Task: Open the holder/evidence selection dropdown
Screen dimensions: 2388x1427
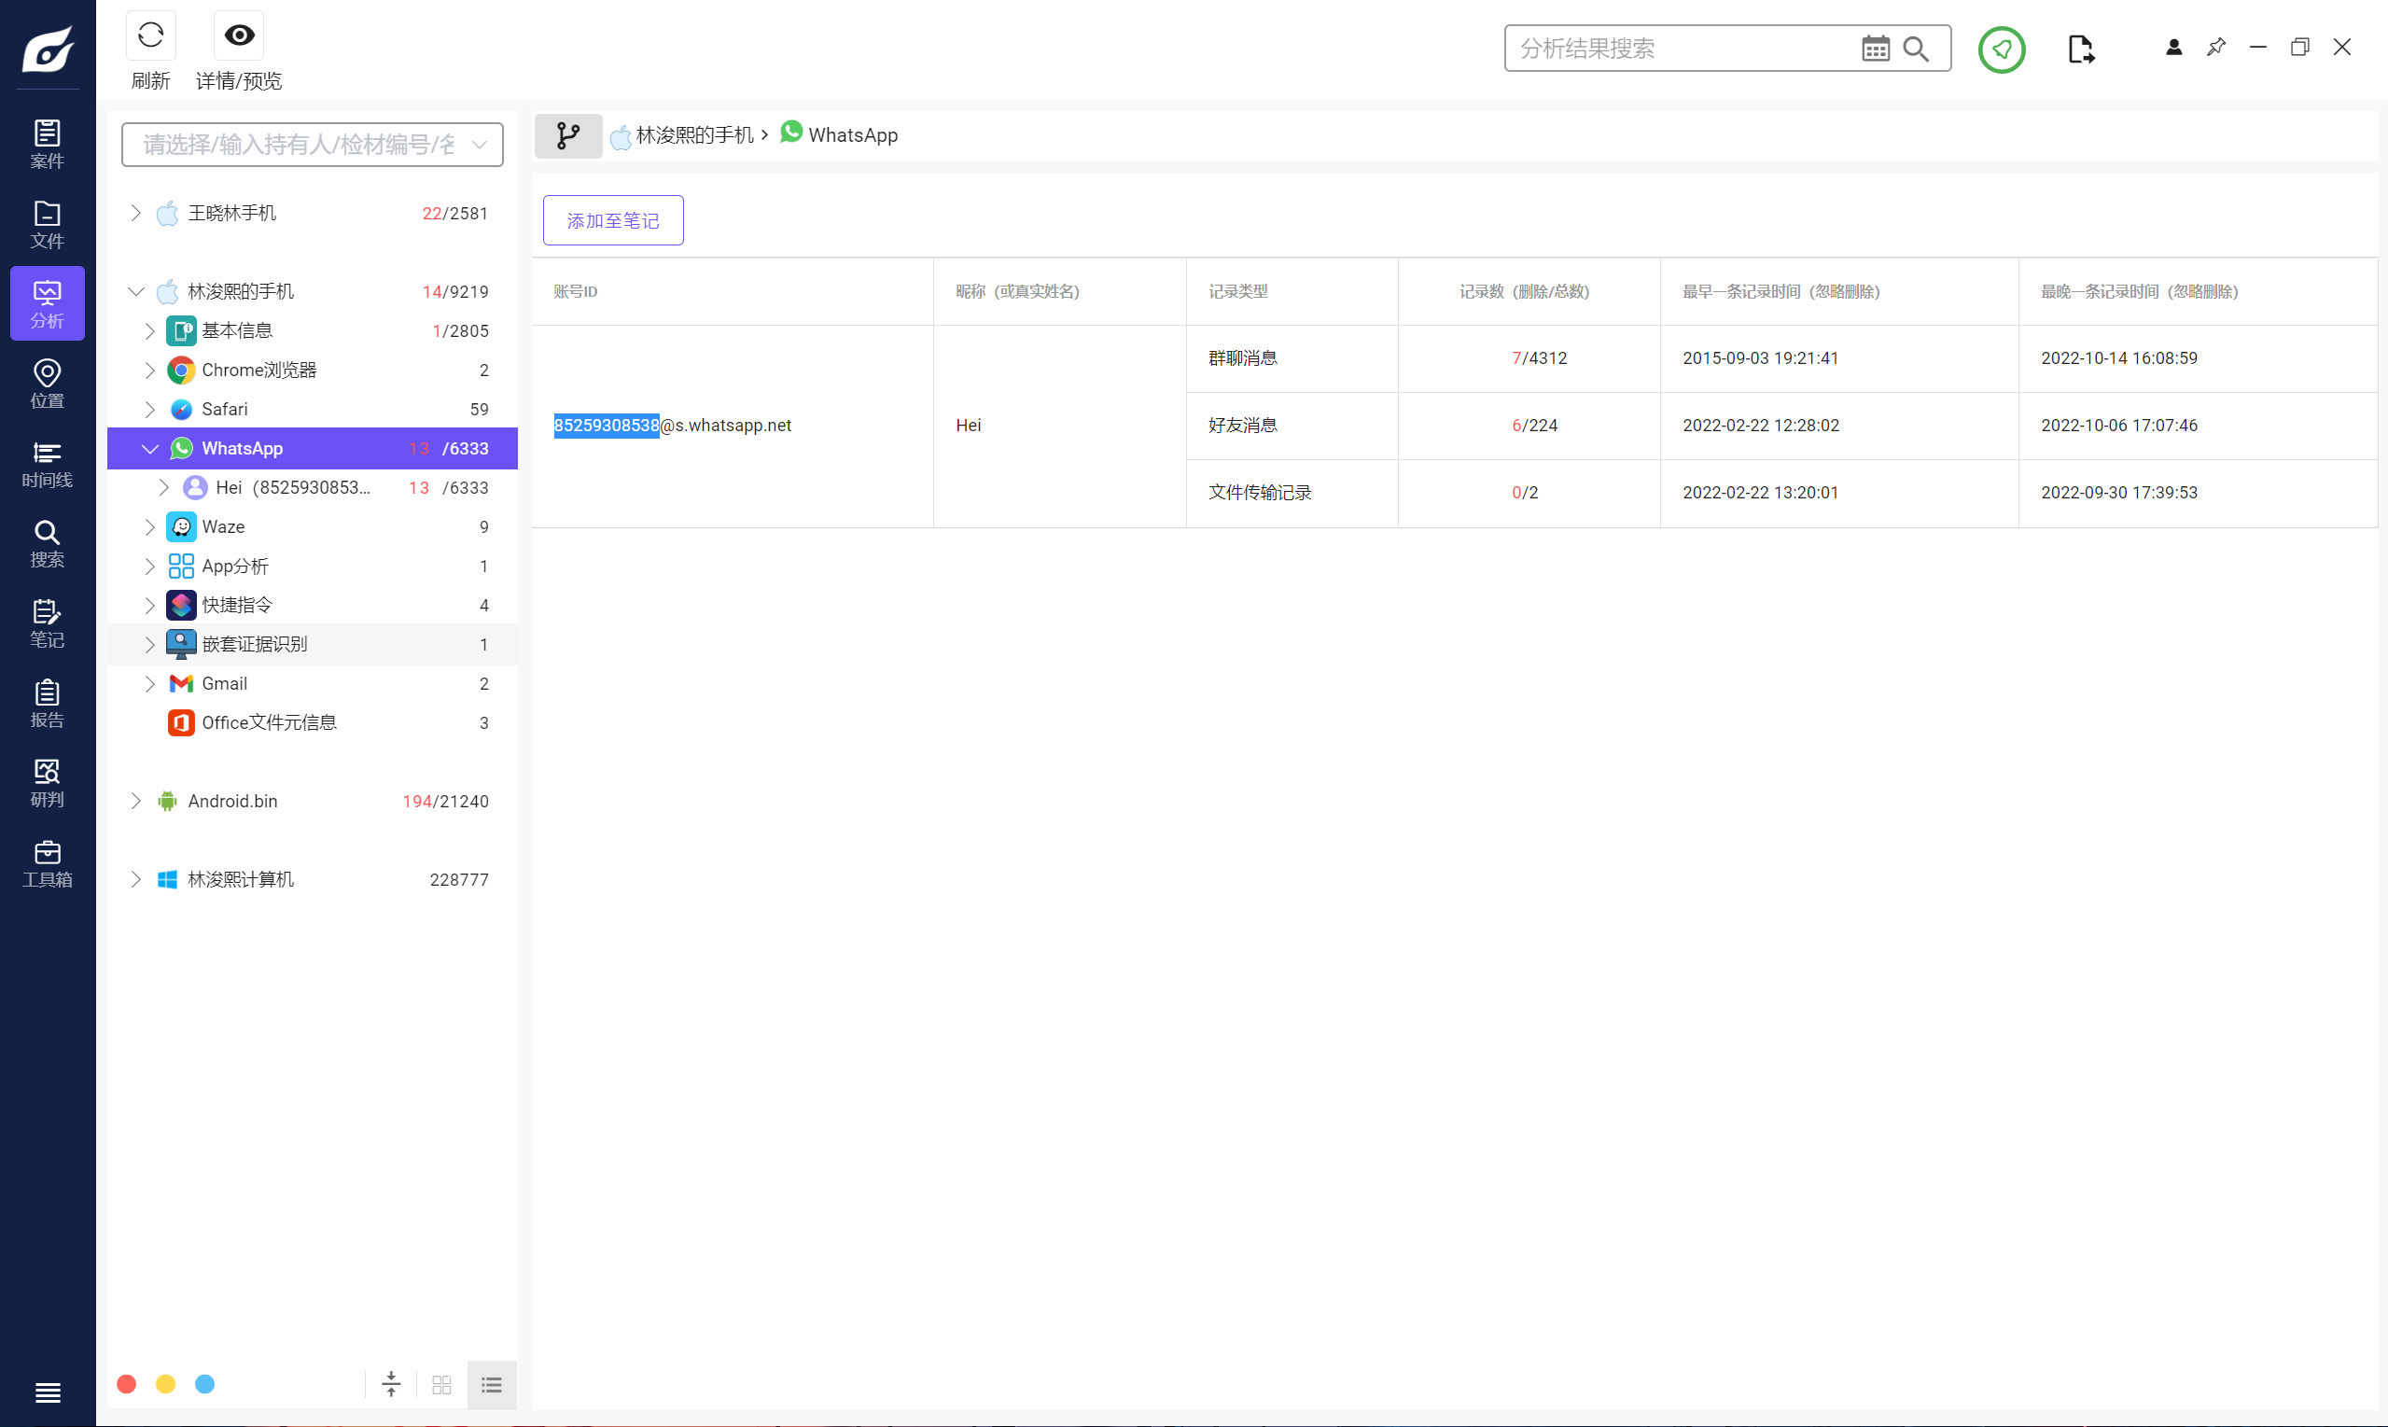Action: tap(312, 145)
